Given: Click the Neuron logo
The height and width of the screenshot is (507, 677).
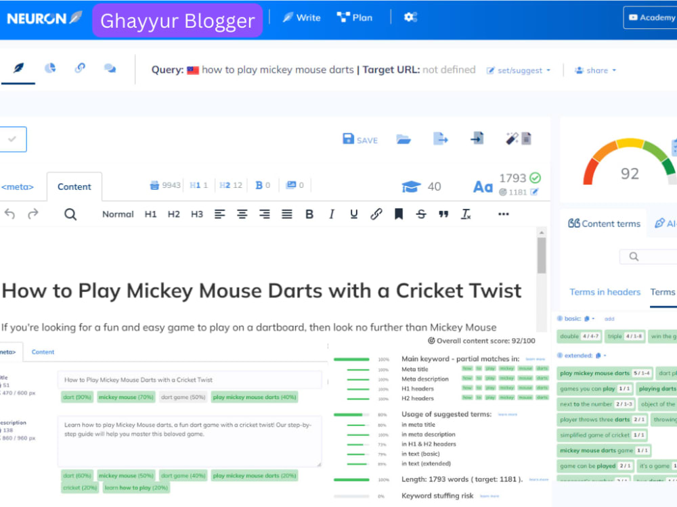Looking at the screenshot, I should [x=45, y=18].
